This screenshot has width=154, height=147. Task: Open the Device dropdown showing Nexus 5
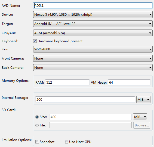(x=93, y=15)
